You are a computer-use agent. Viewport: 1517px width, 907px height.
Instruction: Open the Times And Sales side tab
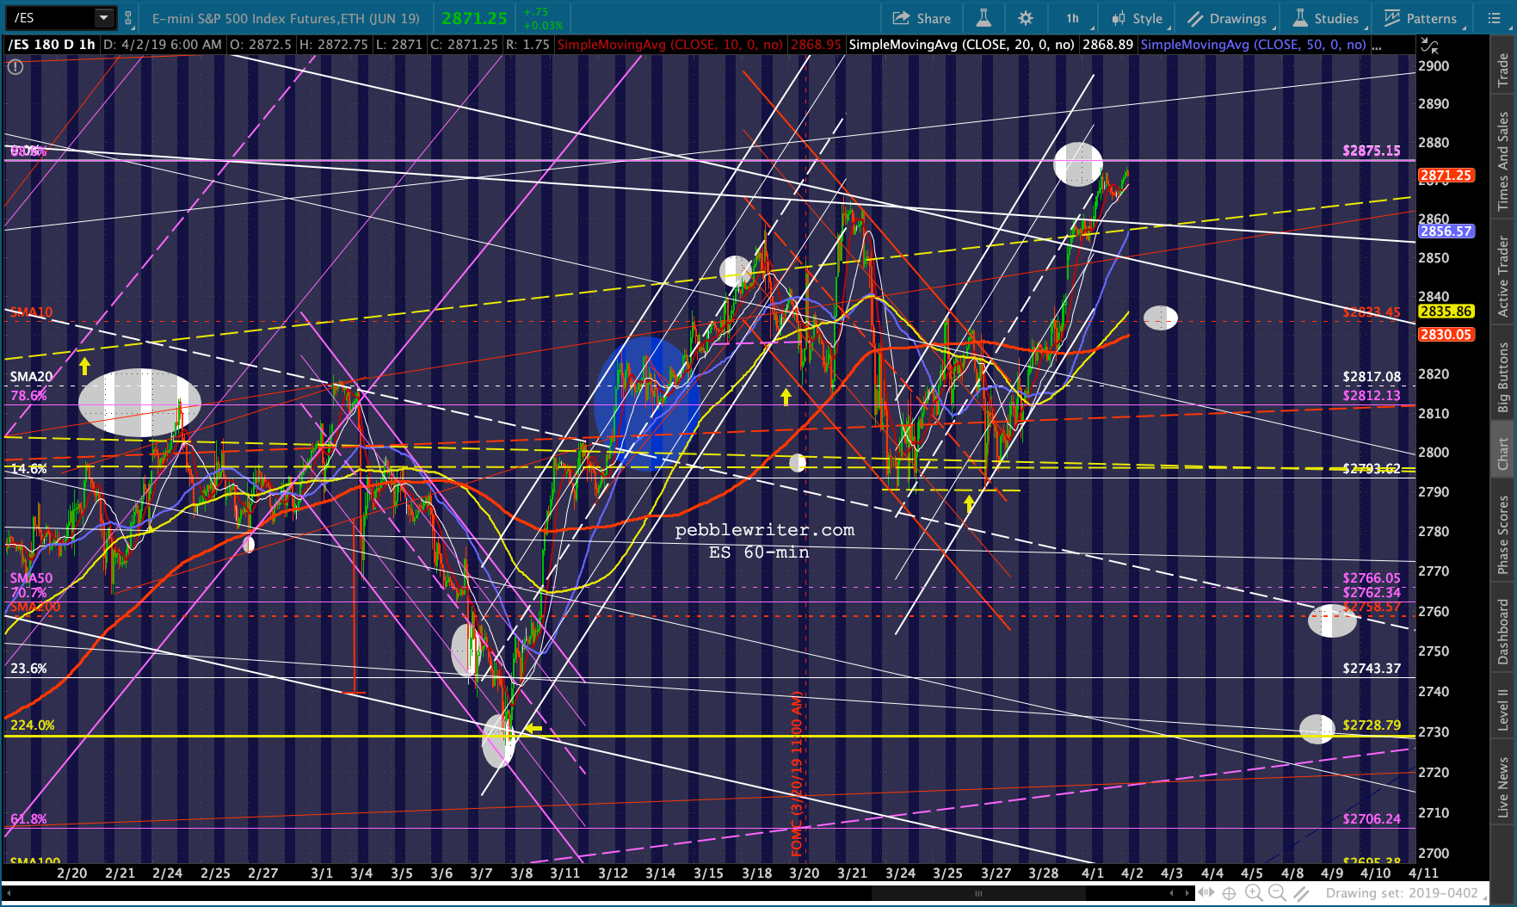1503,161
